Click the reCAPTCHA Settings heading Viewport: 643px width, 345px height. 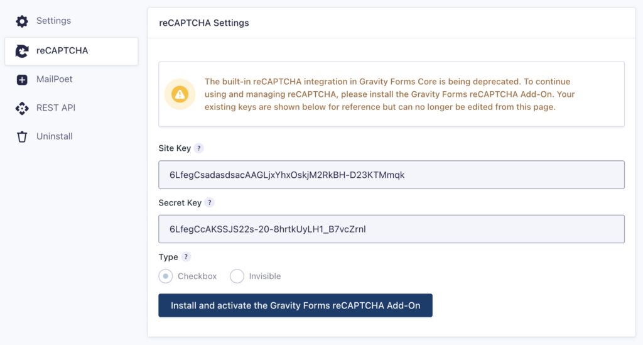click(x=204, y=23)
